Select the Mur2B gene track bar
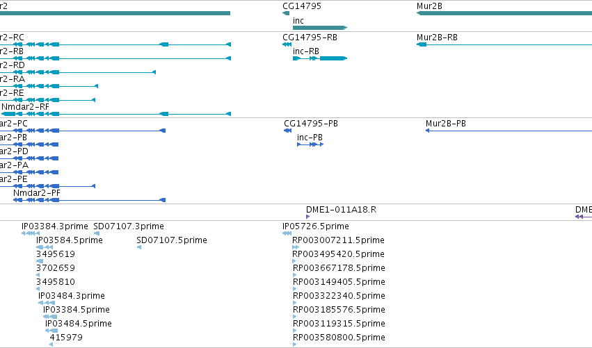The width and height of the screenshot is (592, 348). (x=504, y=13)
